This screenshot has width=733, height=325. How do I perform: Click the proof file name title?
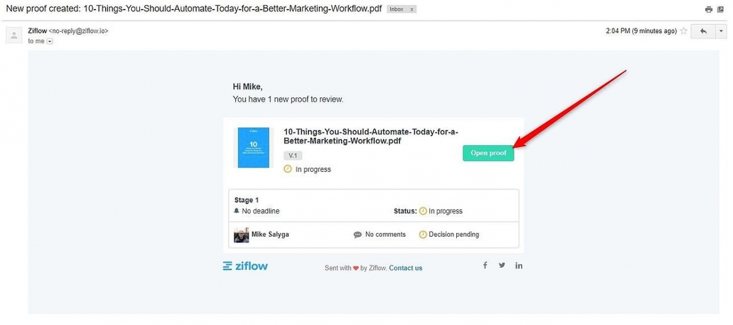pyautogui.click(x=371, y=137)
